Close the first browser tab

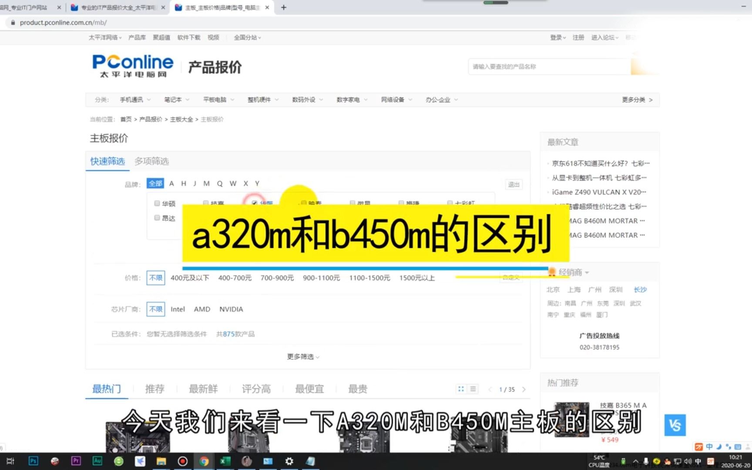tap(59, 7)
